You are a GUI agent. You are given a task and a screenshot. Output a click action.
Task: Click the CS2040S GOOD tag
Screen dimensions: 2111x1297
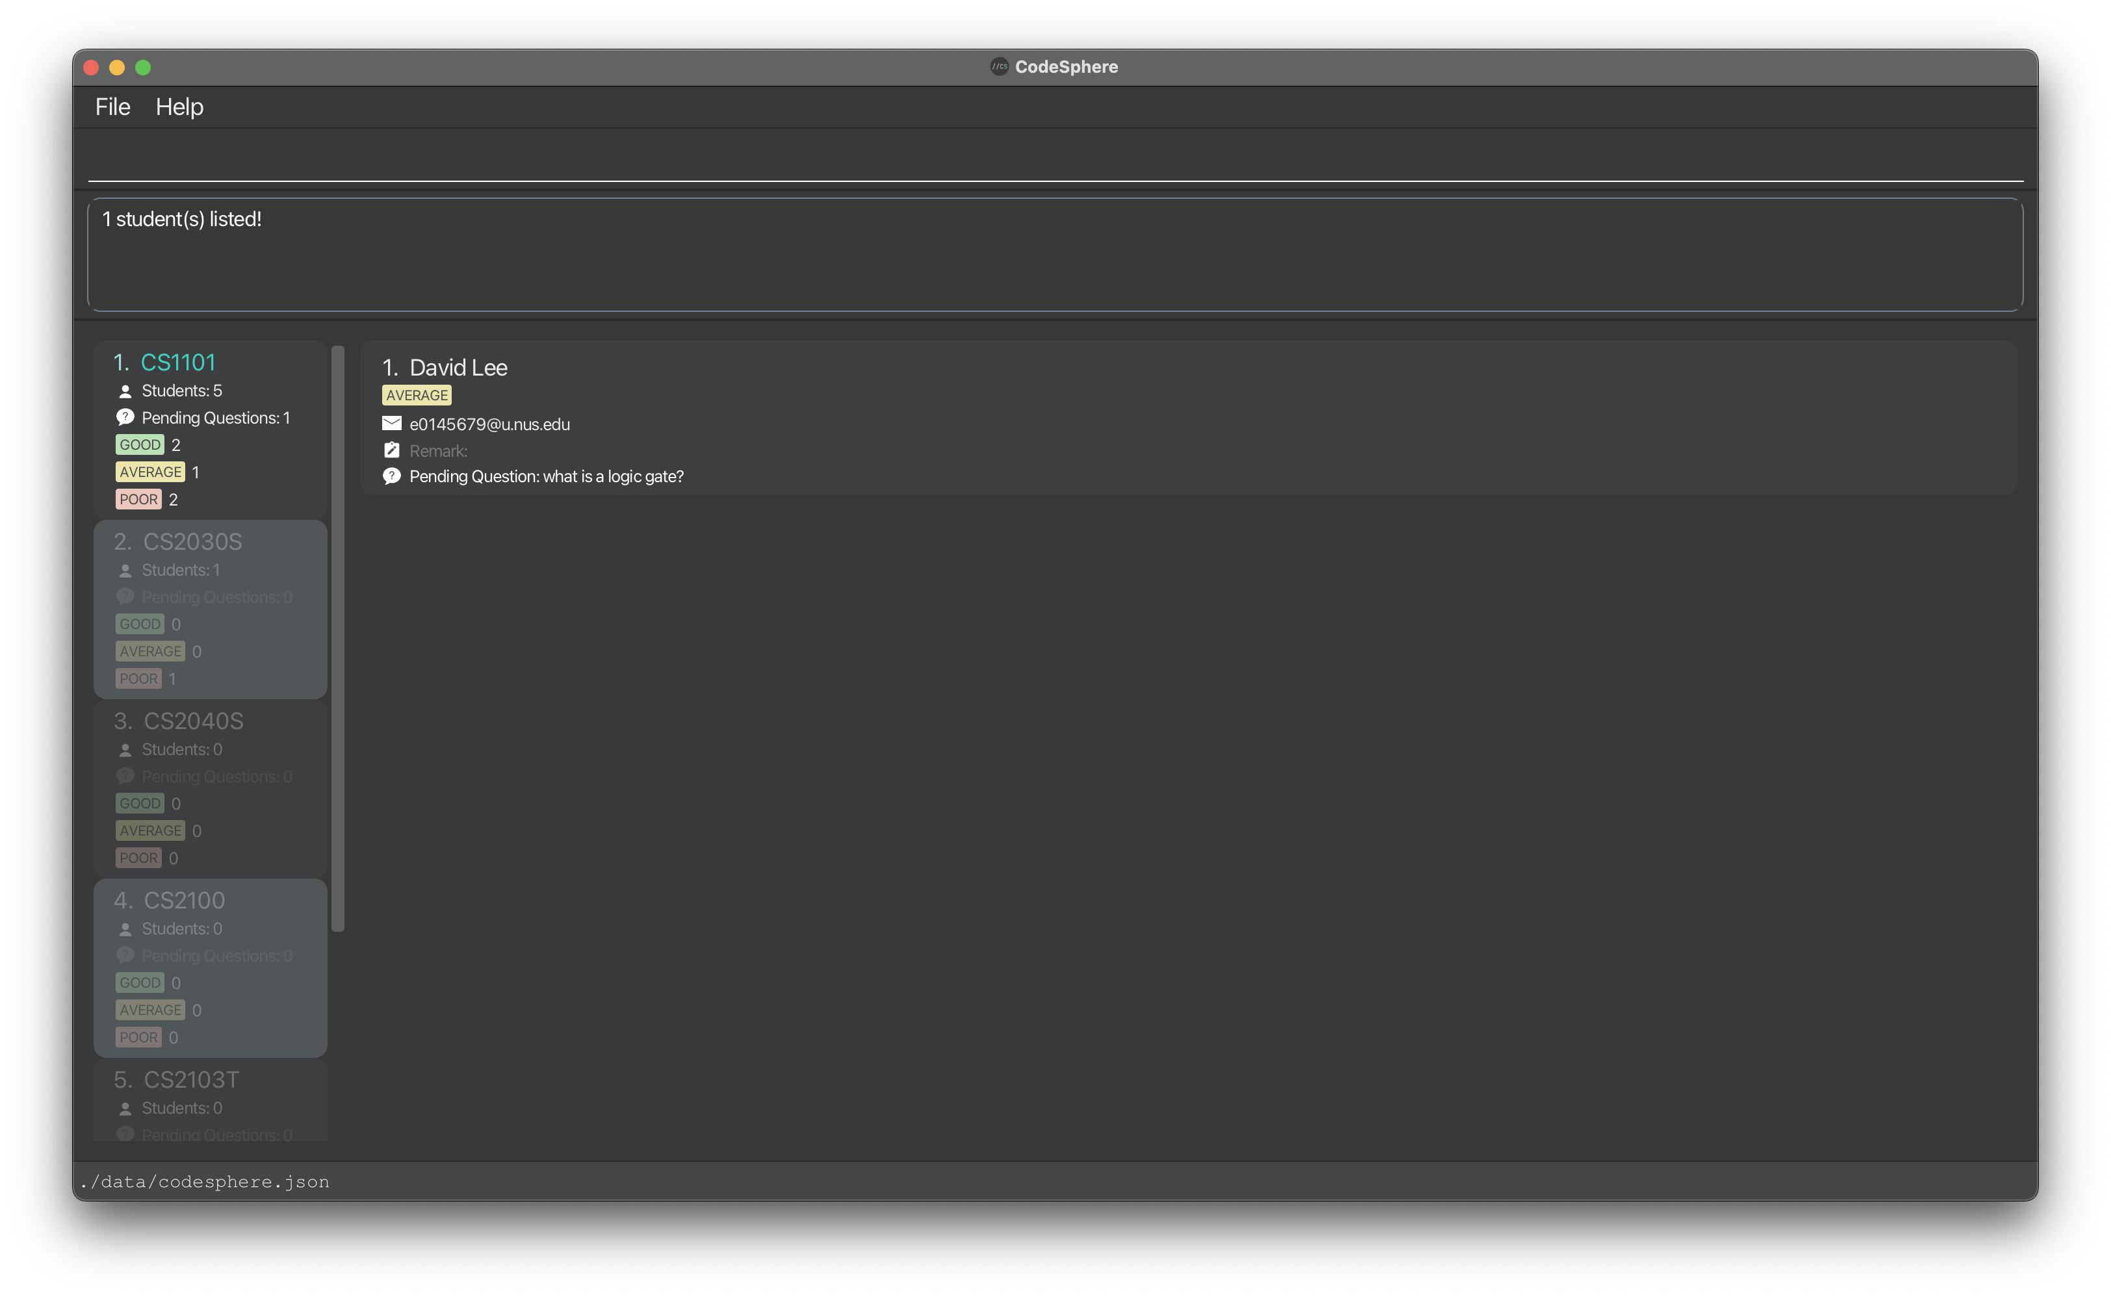tap(140, 803)
